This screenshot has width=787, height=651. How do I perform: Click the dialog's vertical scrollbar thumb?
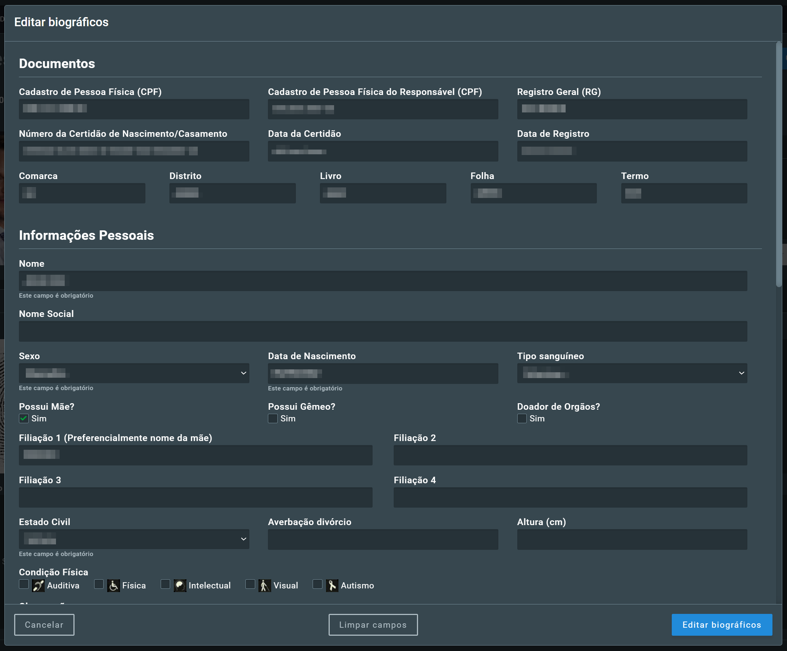point(779,165)
